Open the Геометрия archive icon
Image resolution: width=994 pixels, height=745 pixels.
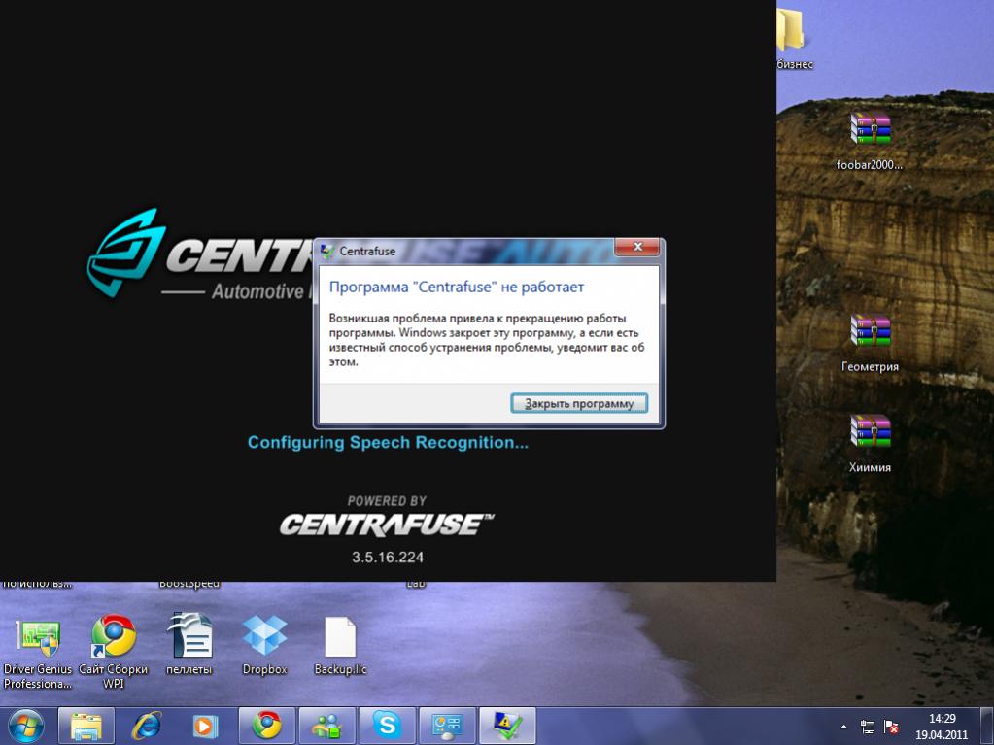coord(870,332)
